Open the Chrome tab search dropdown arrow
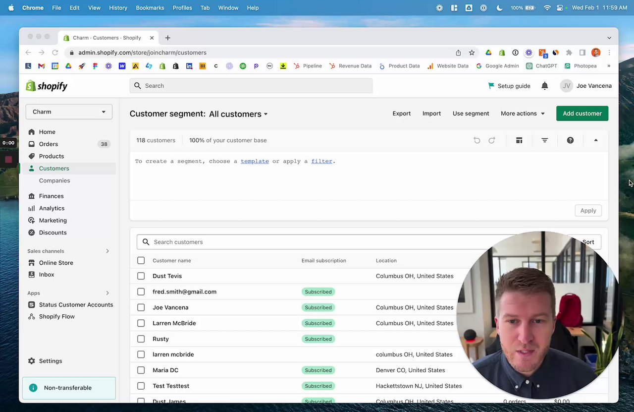This screenshot has height=412, width=634. [609, 38]
